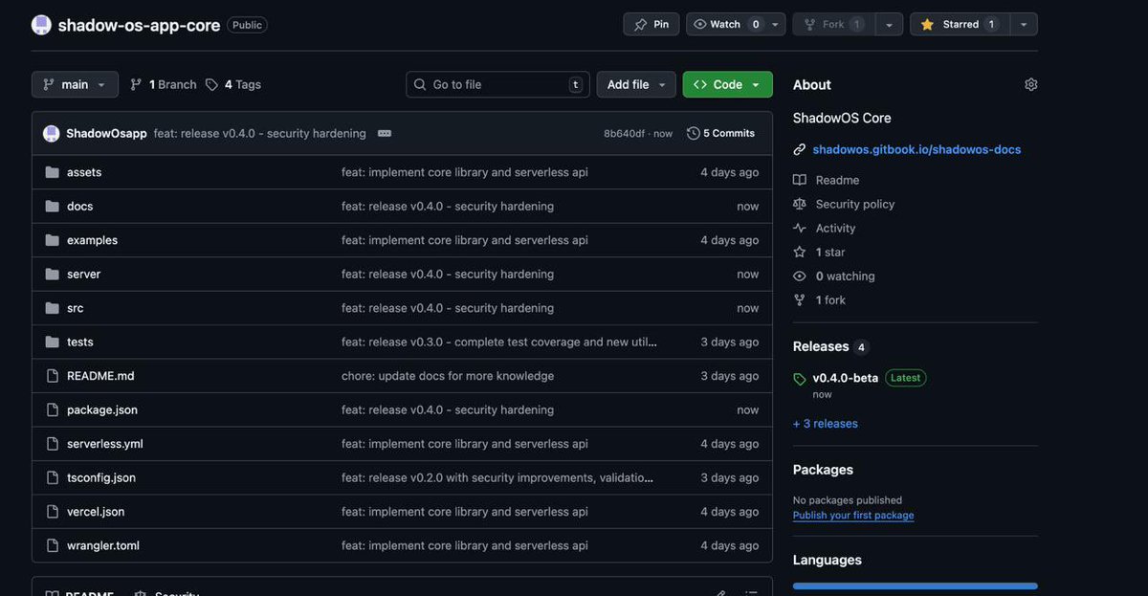Open ShadowOsapp's profile avatar
1148x596 pixels.
pyautogui.click(x=51, y=132)
